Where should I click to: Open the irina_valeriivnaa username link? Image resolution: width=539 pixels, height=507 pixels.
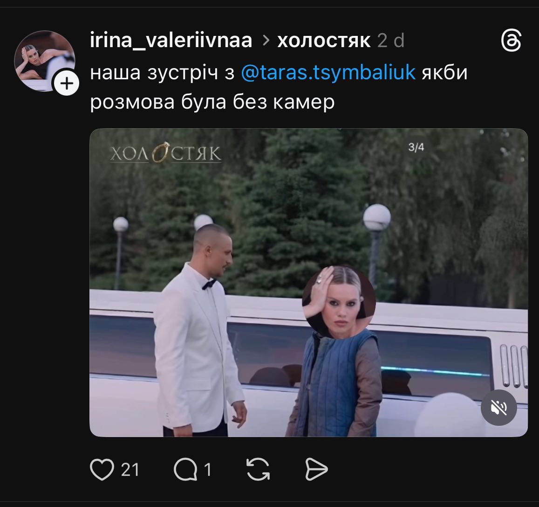[171, 40]
